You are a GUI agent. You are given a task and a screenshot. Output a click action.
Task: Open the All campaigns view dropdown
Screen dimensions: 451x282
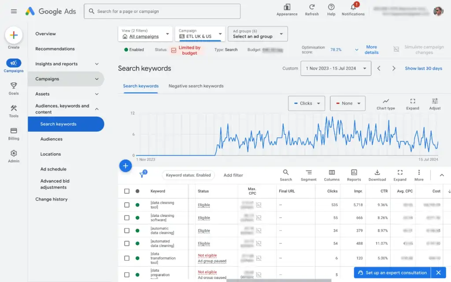tap(145, 34)
